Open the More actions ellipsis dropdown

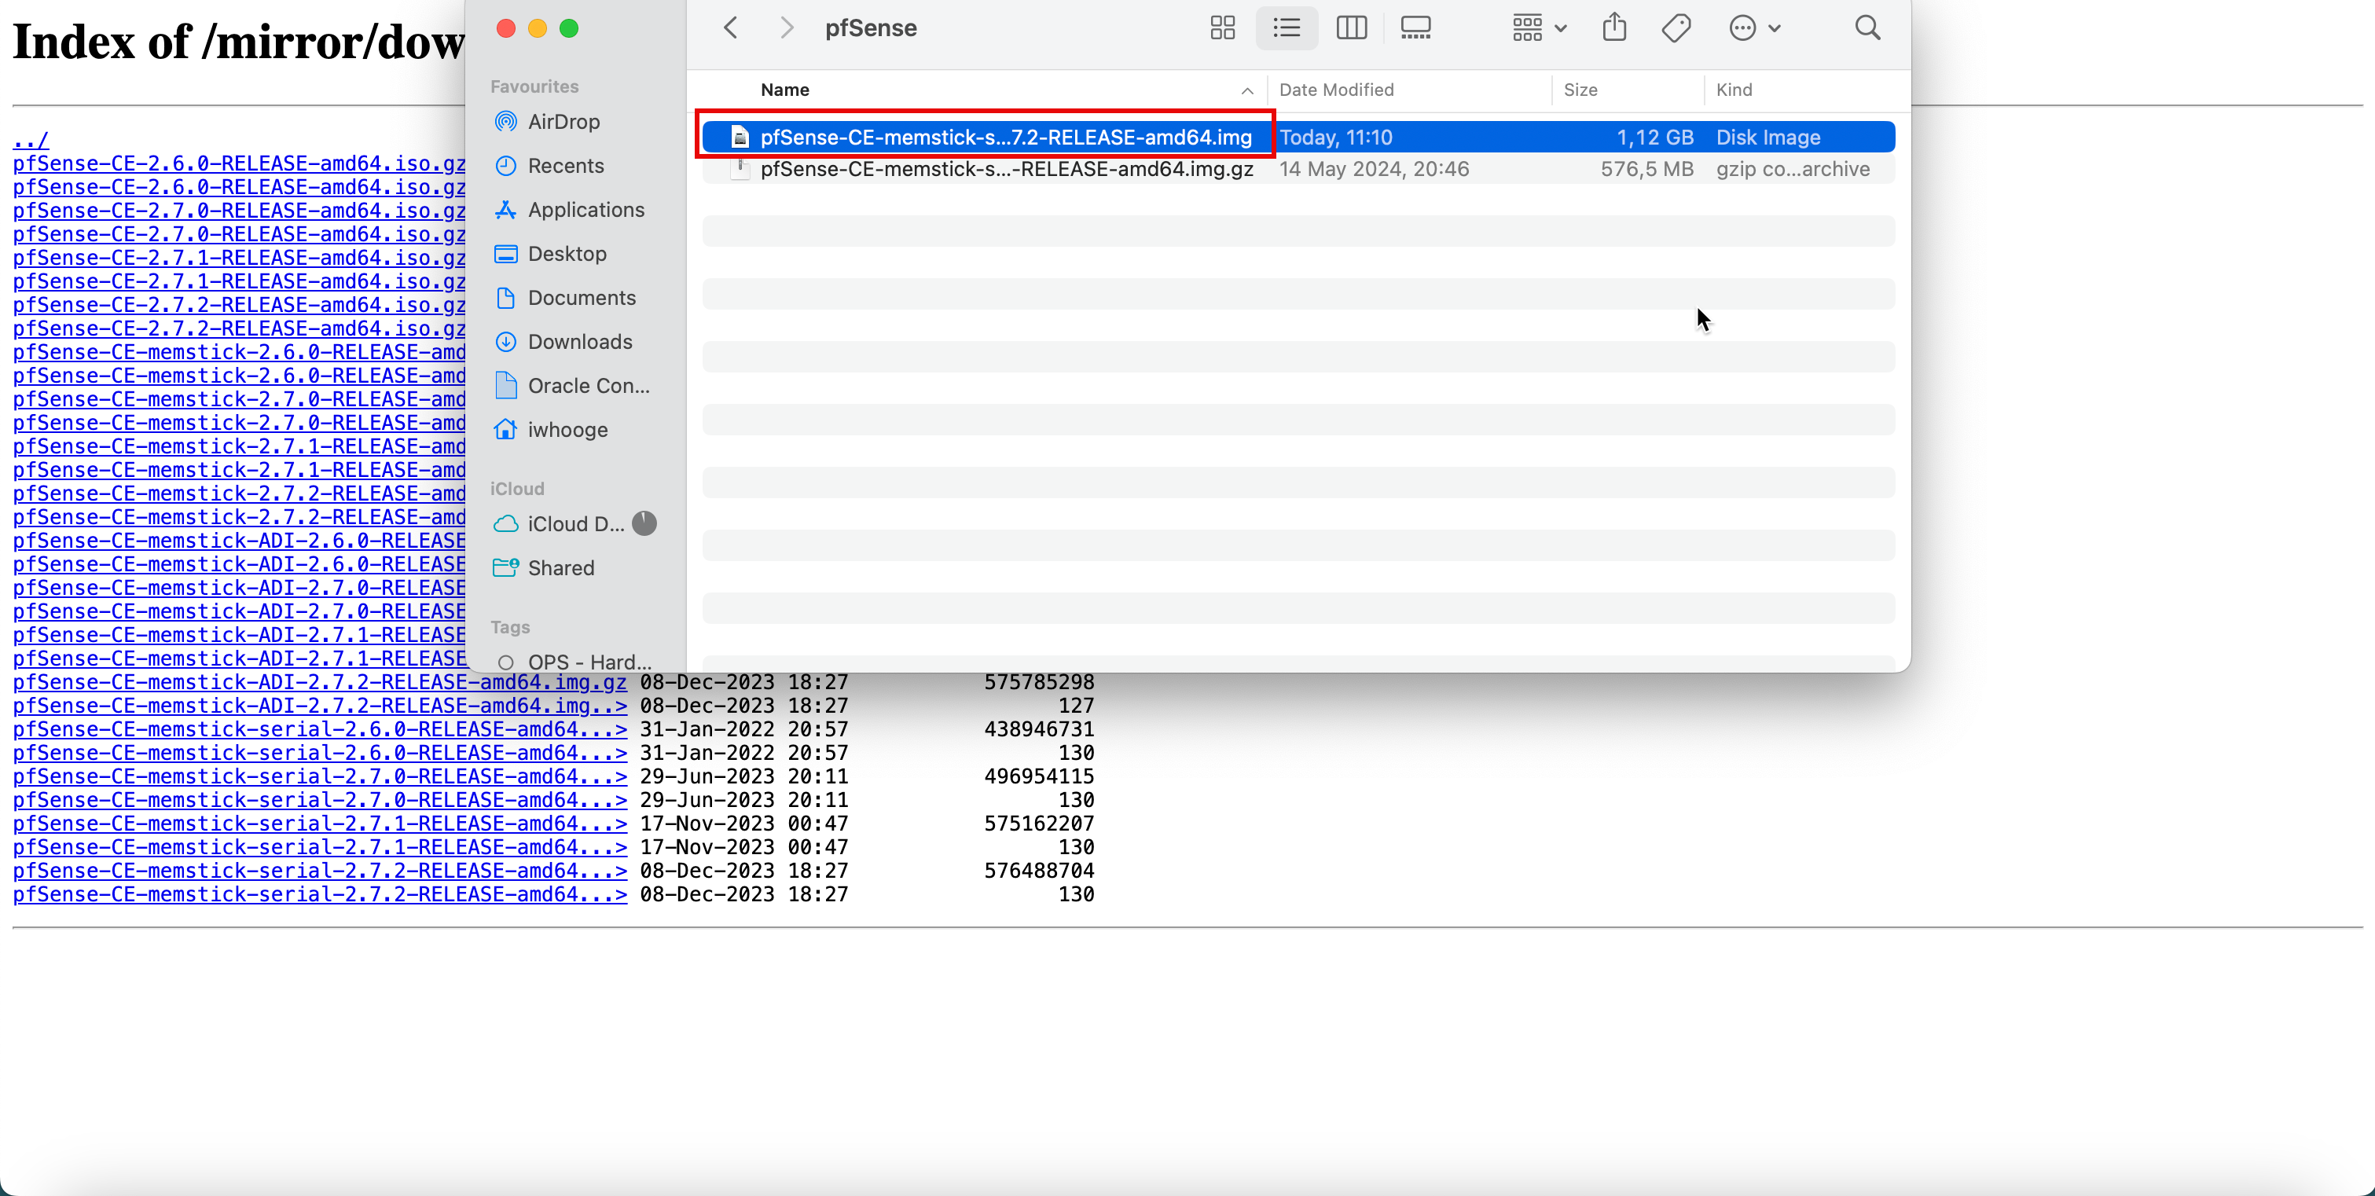pyautogui.click(x=1753, y=28)
